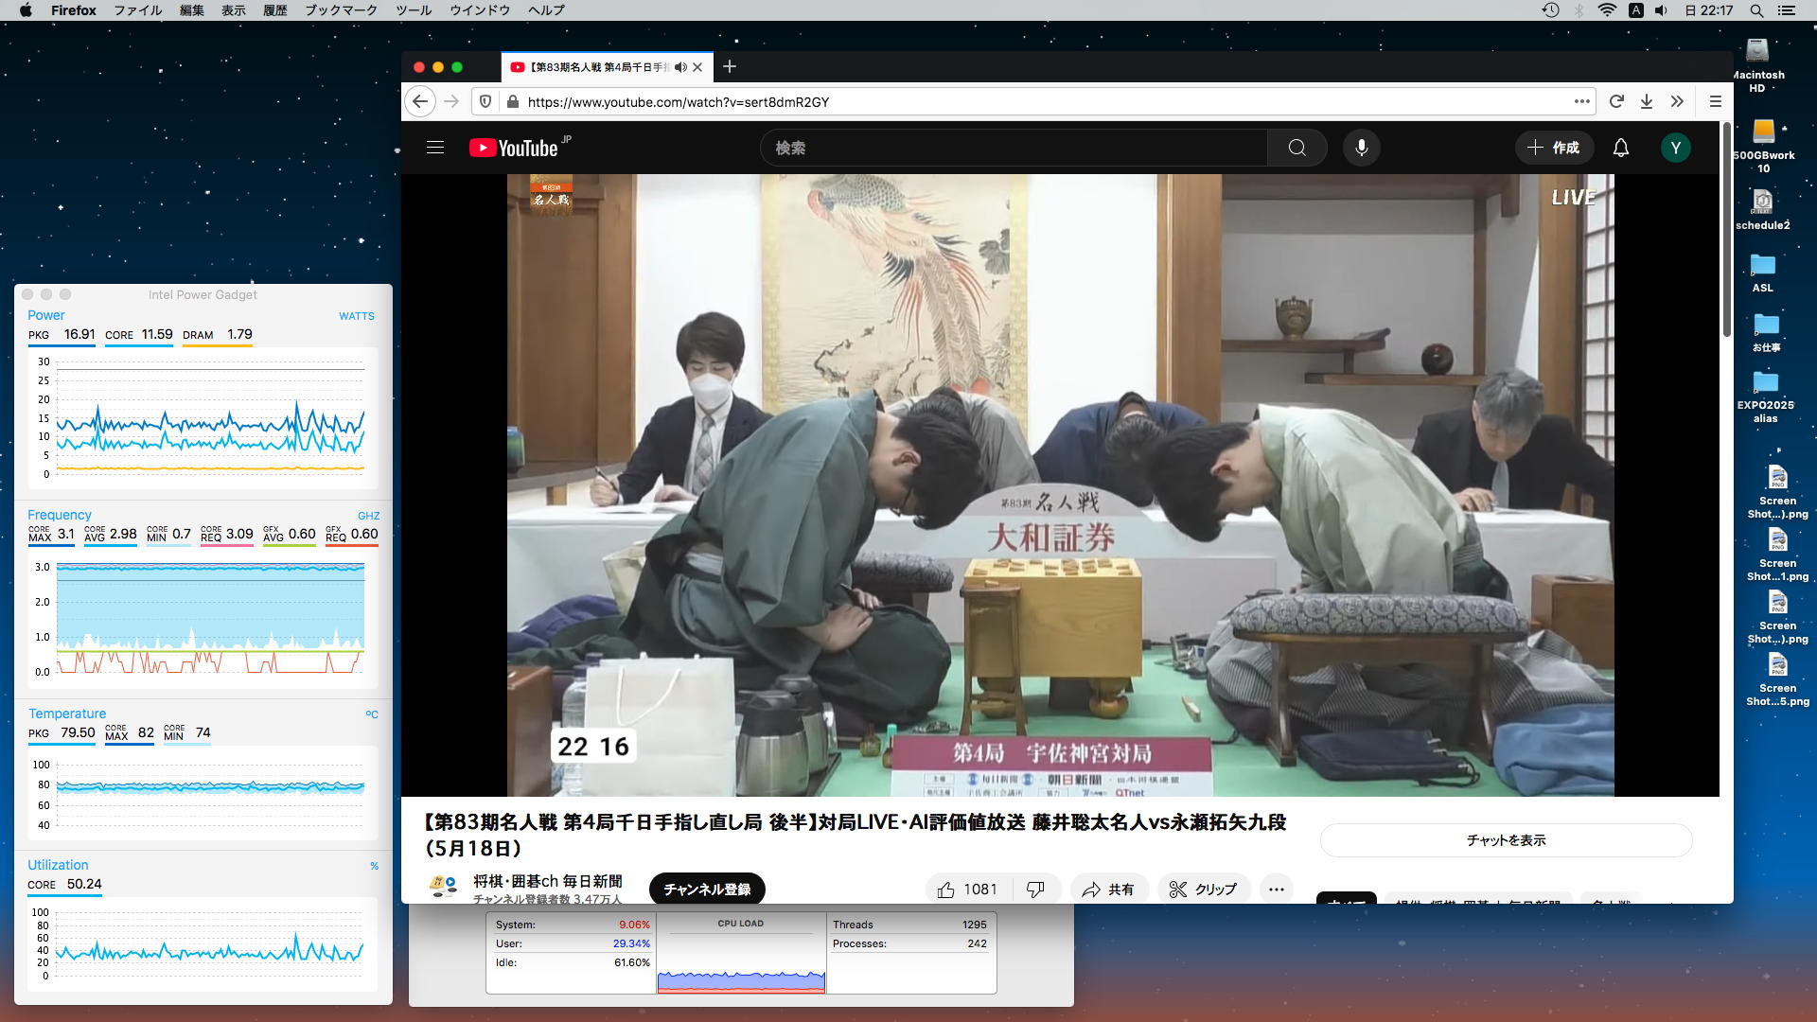Open the 履歴 menu in menu bar
This screenshot has width=1817, height=1022.
(274, 10)
